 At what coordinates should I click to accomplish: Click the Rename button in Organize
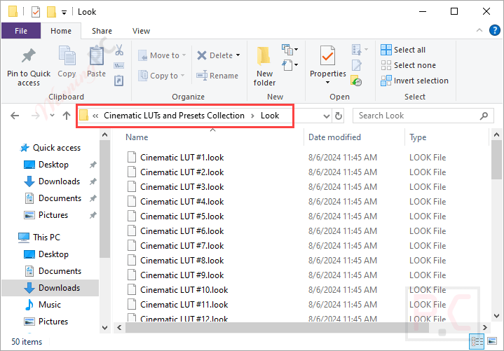click(217, 76)
